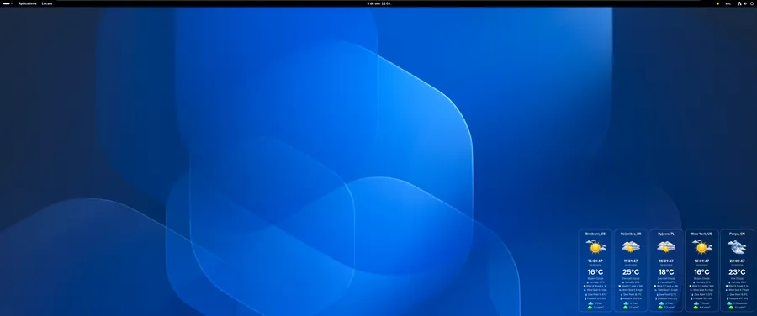Select the Panyu, CN card title
Viewport: 757px width, 316px height.
click(x=737, y=234)
